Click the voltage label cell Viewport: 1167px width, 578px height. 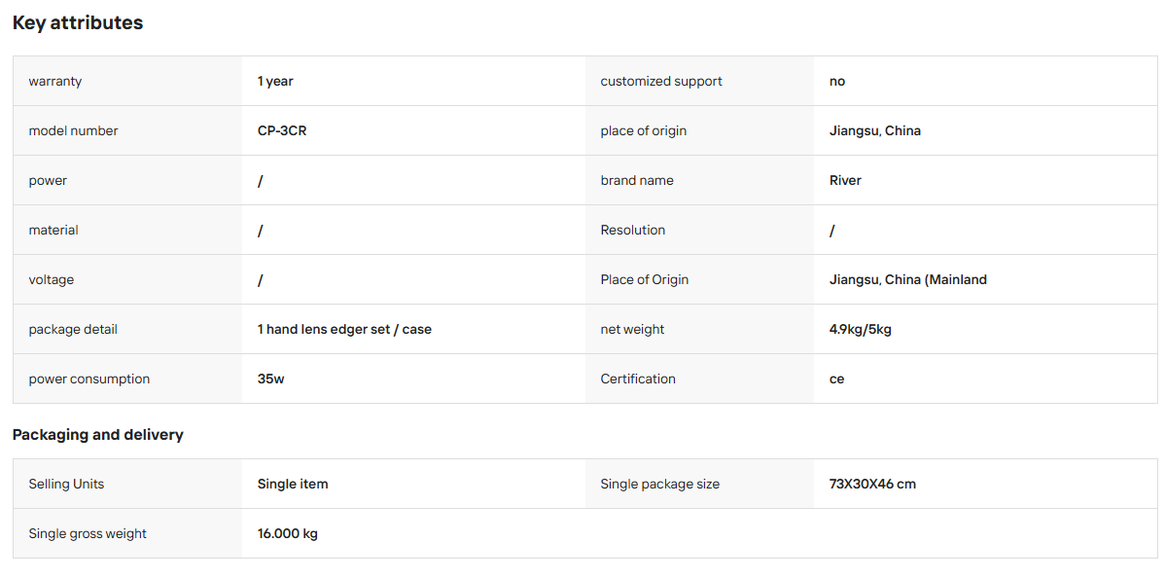pyautogui.click(x=127, y=279)
